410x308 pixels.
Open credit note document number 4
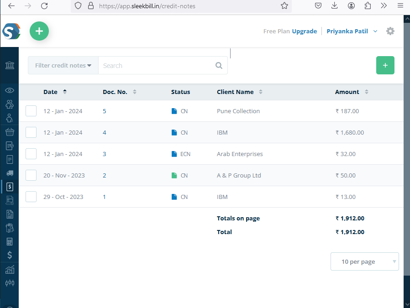click(x=105, y=132)
